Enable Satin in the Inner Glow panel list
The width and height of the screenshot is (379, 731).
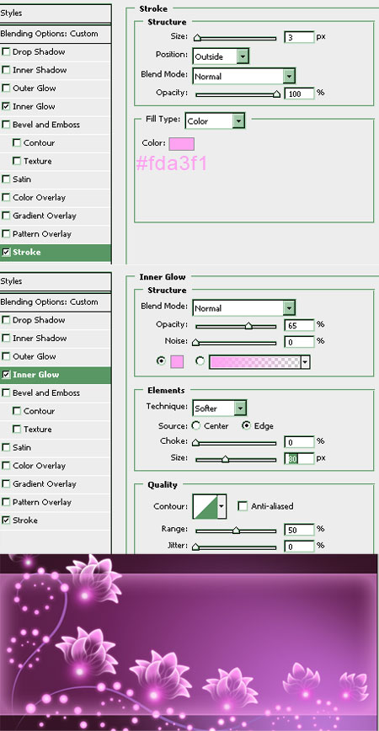[6, 447]
